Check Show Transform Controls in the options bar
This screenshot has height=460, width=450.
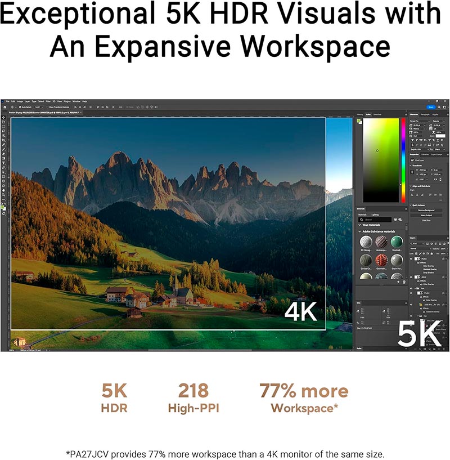tap(47, 106)
